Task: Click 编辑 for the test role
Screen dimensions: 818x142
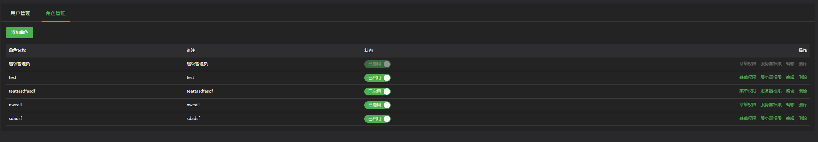Action: pos(790,77)
